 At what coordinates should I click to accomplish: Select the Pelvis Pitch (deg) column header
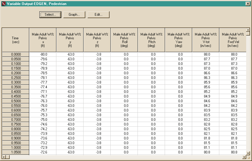[x=151, y=40]
